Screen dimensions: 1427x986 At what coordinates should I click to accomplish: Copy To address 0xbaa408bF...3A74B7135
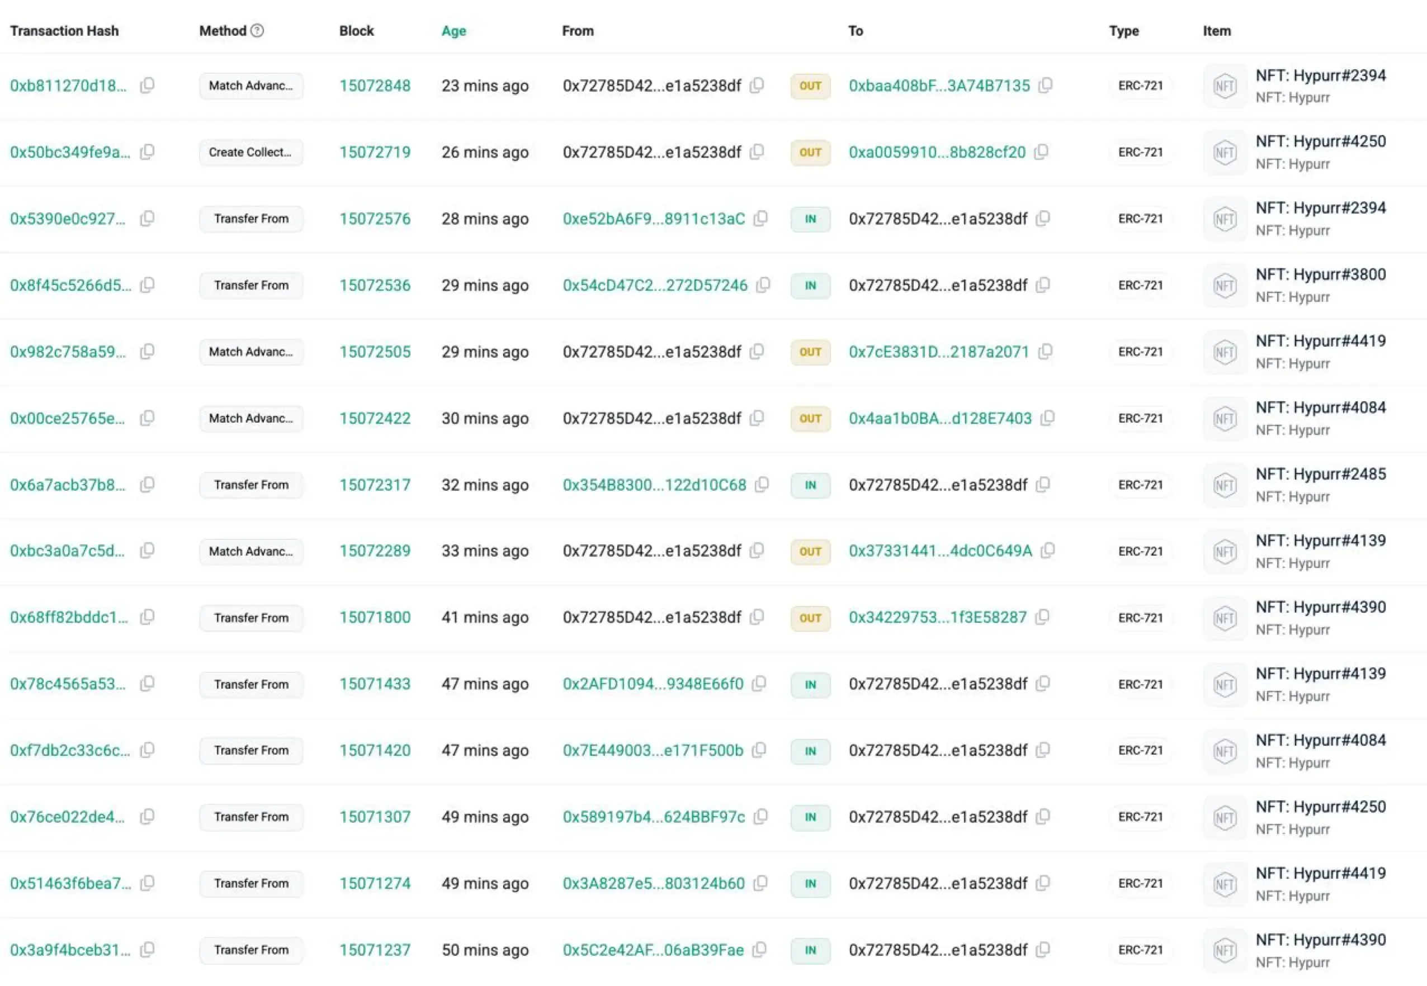[1046, 86]
